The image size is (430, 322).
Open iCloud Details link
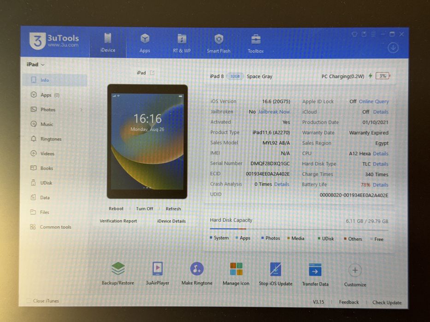(381, 112)
